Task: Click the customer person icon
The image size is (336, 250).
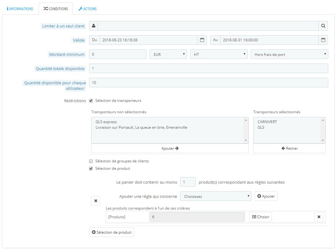Action: (94, 26)
